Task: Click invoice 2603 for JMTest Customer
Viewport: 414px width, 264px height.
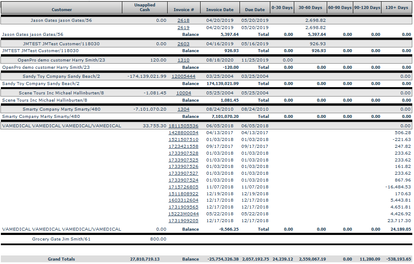Action: click(x=183, y=44)
